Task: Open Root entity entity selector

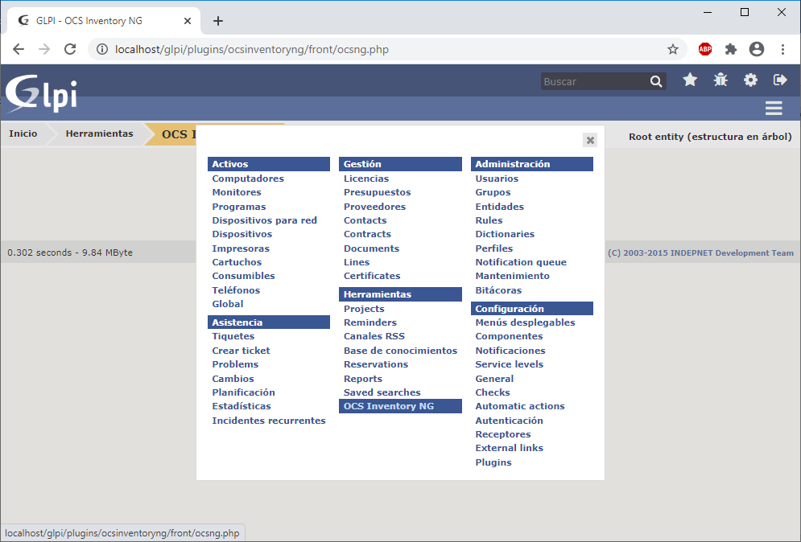Action: 709,137
